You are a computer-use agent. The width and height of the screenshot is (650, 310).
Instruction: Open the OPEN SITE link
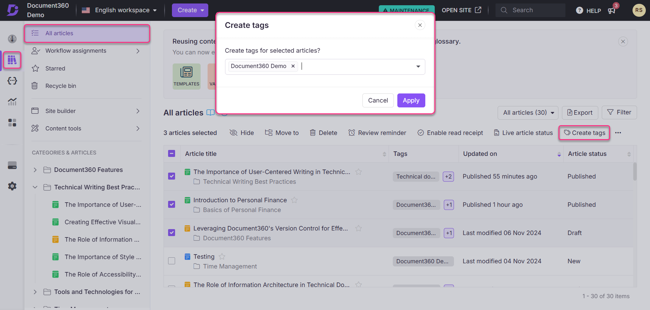[x=461, y=10]
